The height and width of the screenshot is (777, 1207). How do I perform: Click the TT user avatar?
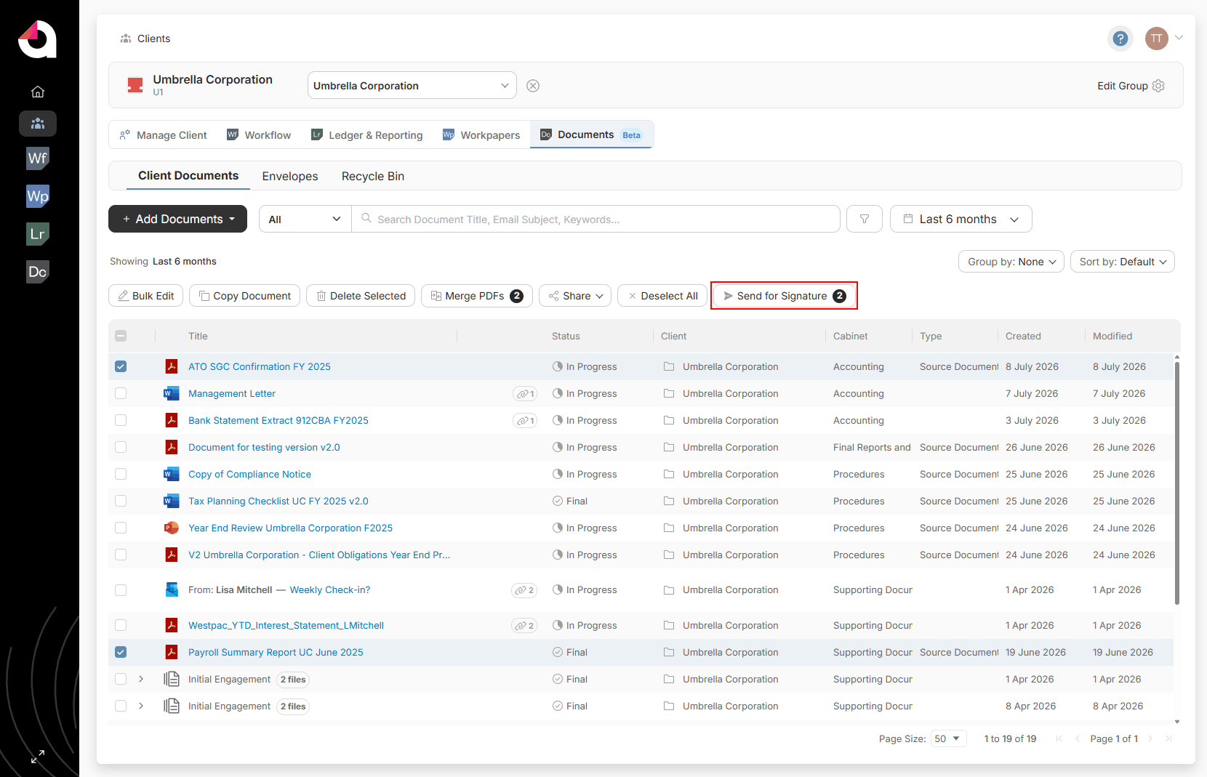click(x=1157, y=39)
